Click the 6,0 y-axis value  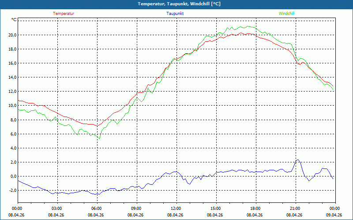point(13,134)
